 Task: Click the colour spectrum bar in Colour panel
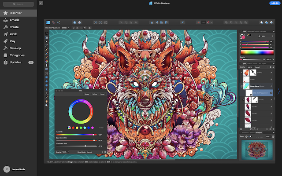[257, 52]
